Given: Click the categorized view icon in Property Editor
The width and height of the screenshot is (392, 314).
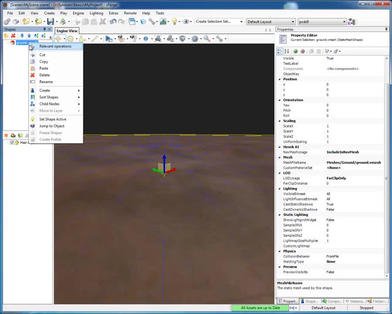Looking at the screenshot, I should 280,51.
